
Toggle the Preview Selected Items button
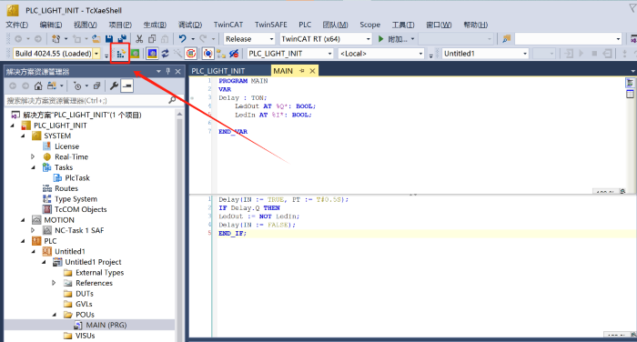pyautogui.click(x=127, y=85)
